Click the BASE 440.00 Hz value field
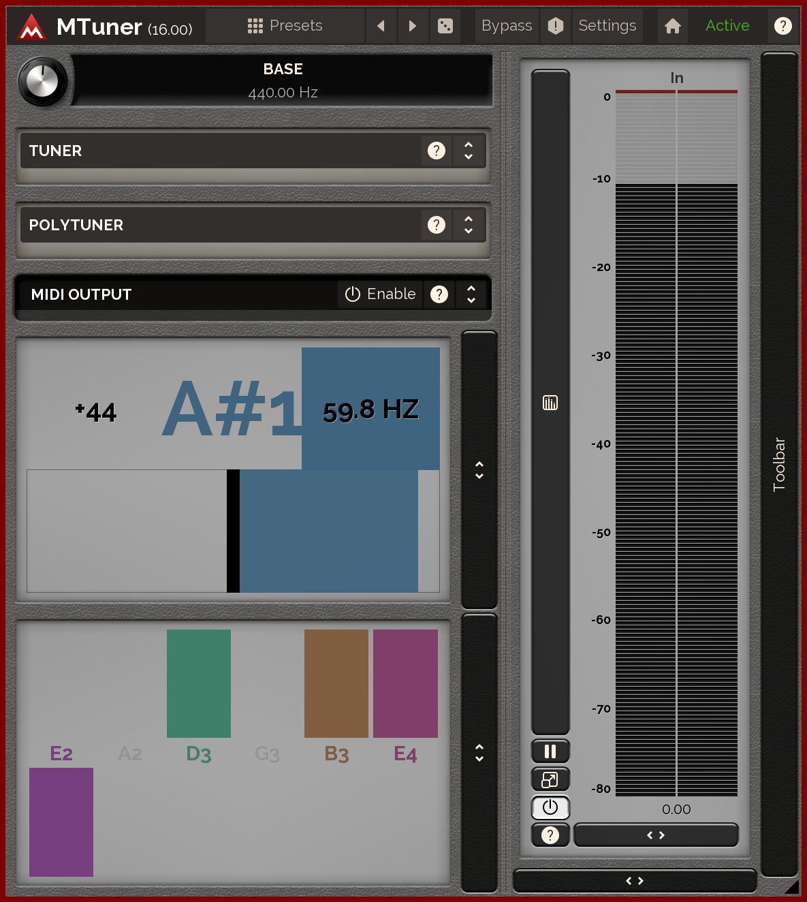 [x=283, y=80]
